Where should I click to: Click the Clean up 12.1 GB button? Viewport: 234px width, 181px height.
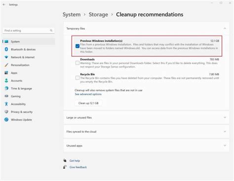tap(88, 103)
